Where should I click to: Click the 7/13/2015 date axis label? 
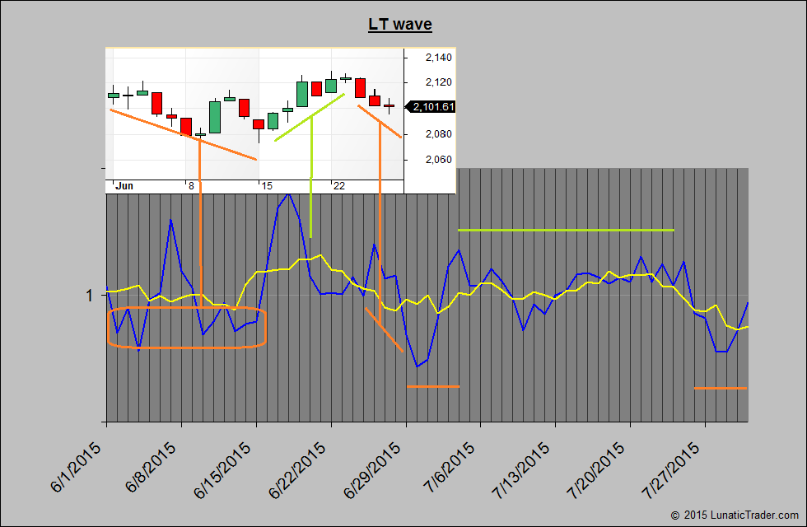522,469
